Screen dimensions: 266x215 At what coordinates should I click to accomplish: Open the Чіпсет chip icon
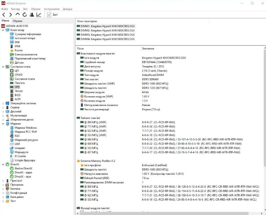(12, 91)
